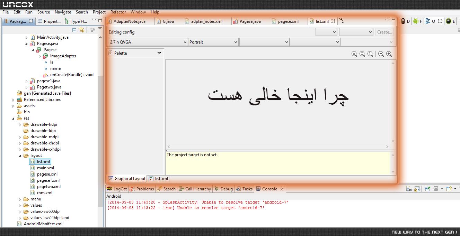Open the Refactor menu

[118, 12]
